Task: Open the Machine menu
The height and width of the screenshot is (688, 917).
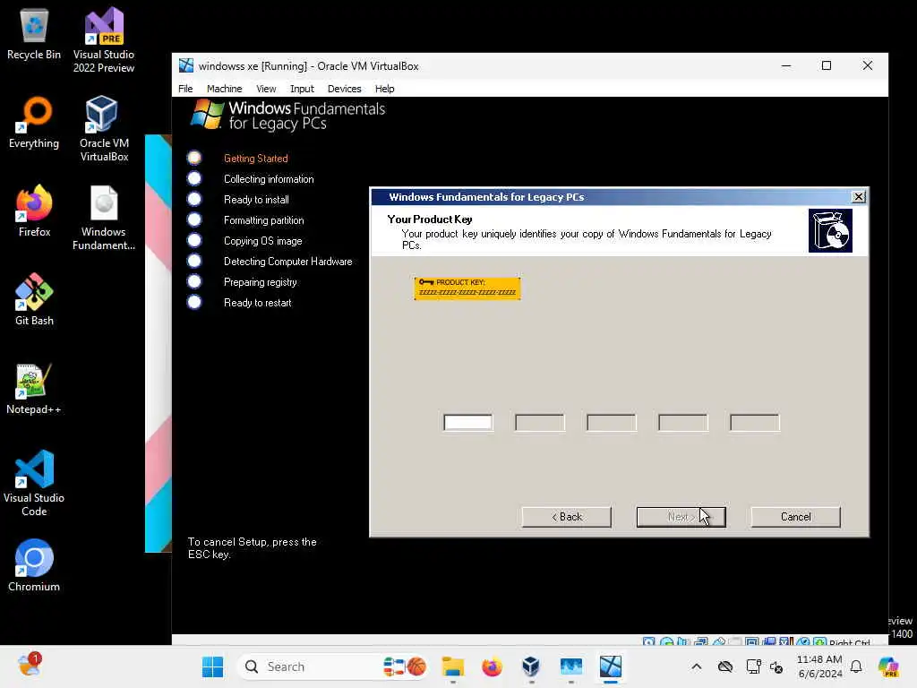Action: (x=224, y=89)
